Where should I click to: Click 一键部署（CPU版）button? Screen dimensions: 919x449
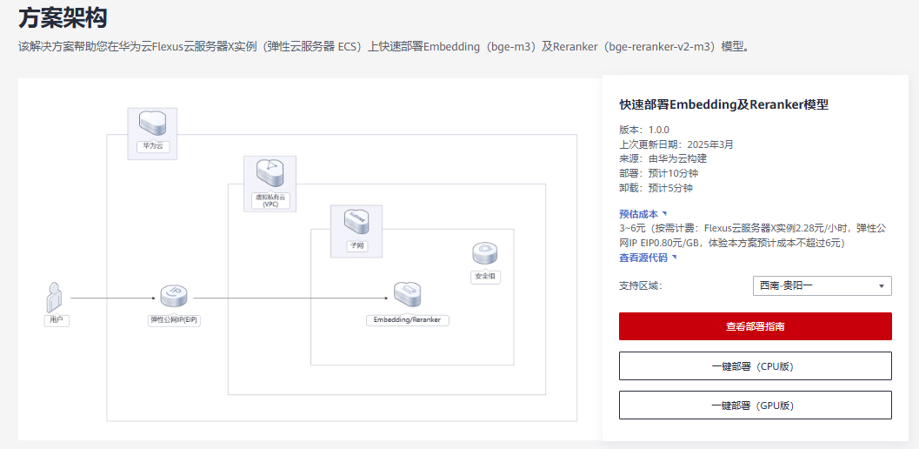755,366
